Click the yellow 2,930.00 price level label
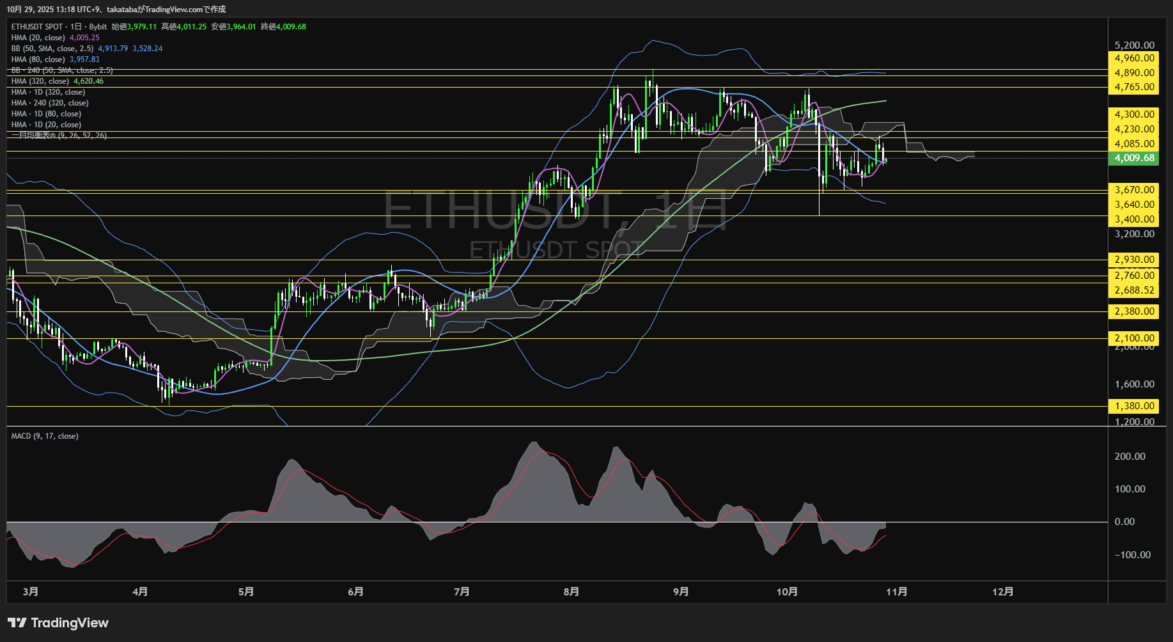 click(1133, 260)
